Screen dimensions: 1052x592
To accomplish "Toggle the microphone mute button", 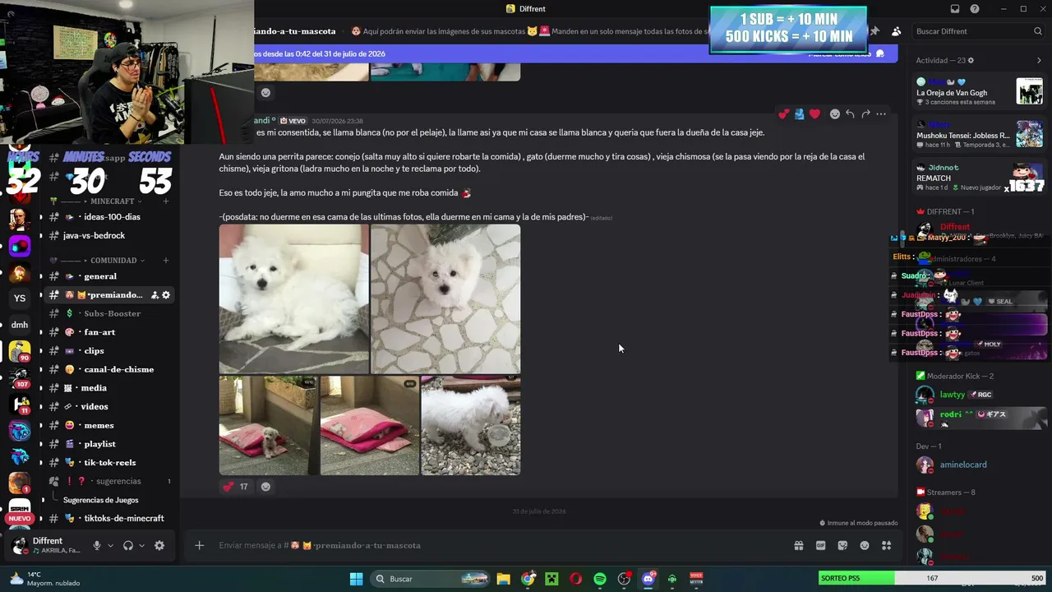I will 97,545.
